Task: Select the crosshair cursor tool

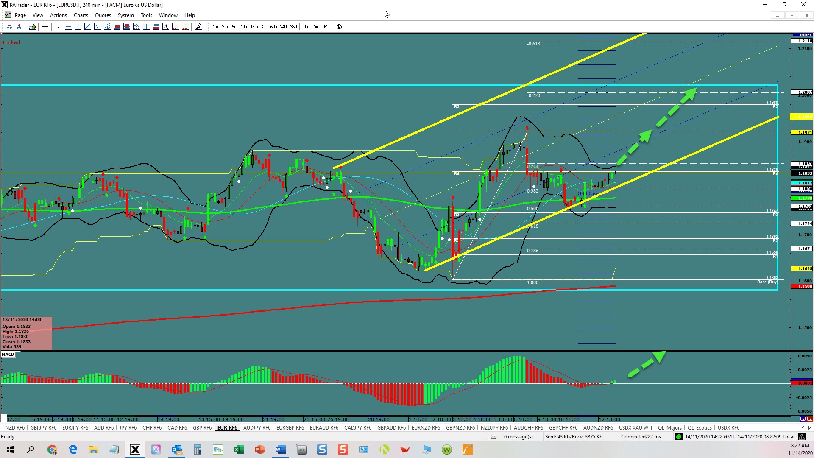Action: click(45, 27)
